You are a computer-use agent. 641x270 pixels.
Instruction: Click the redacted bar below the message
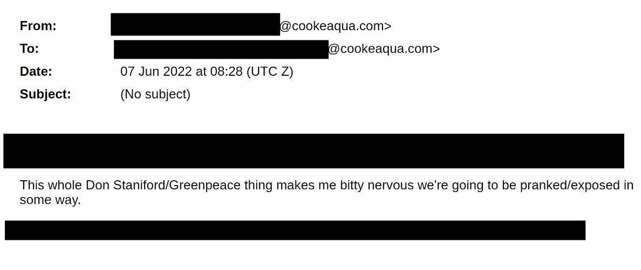(295, 230)
